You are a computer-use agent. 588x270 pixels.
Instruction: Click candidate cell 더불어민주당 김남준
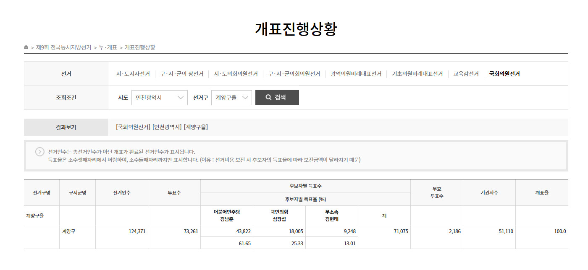coord(227,215)
